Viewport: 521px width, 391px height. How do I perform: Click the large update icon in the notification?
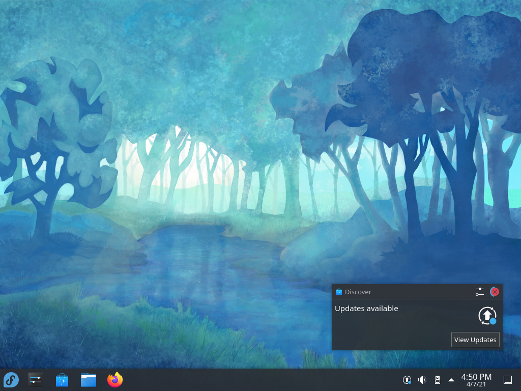487,316
